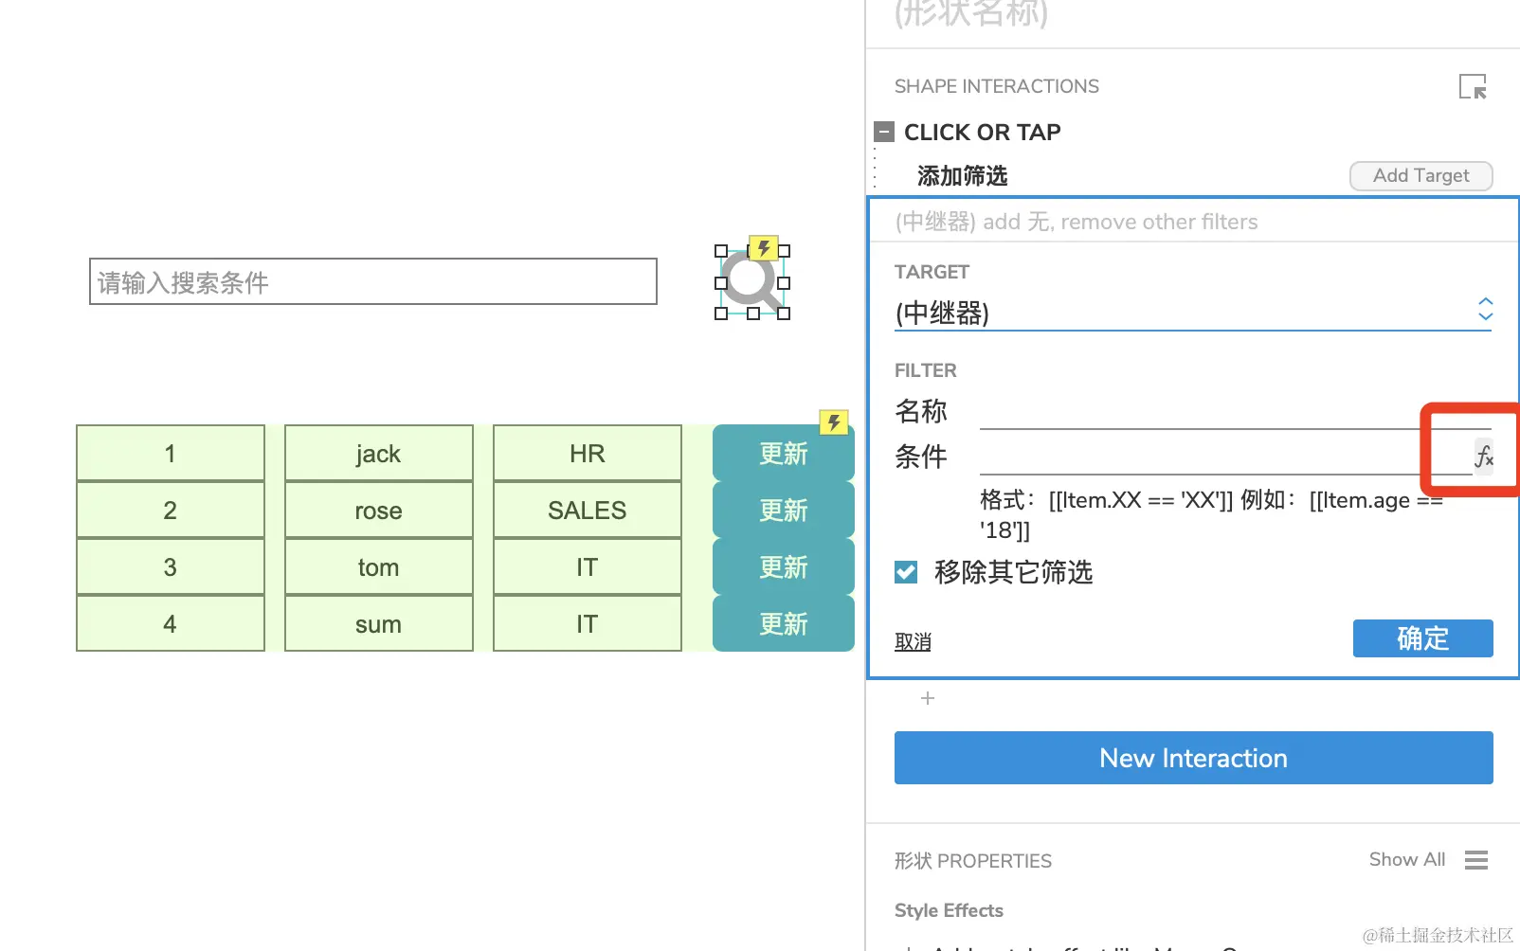Screen dimensions: 1520x951
Task: Collapse the CLICK OR TAP event
Action: [x=884, y=132]
